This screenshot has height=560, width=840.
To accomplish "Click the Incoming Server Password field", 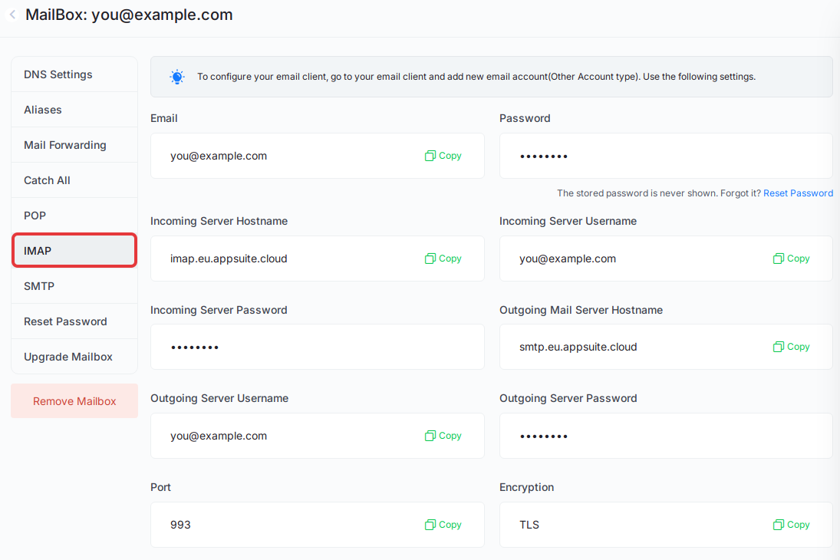I will pos(317,347).
